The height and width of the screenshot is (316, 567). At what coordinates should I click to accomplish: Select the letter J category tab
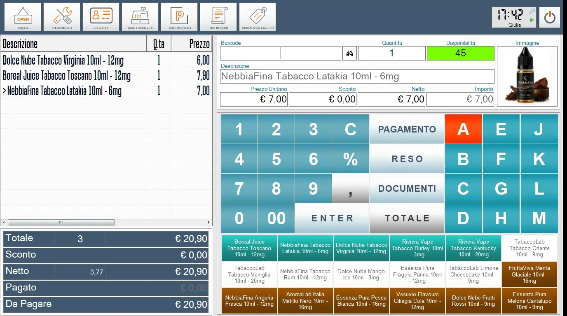pyautogui.click(x=539, y=129)
